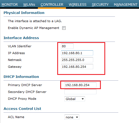Select the CONTROLLER tab
This screenshot has height=123, width=139.
[x=52, y=5]
